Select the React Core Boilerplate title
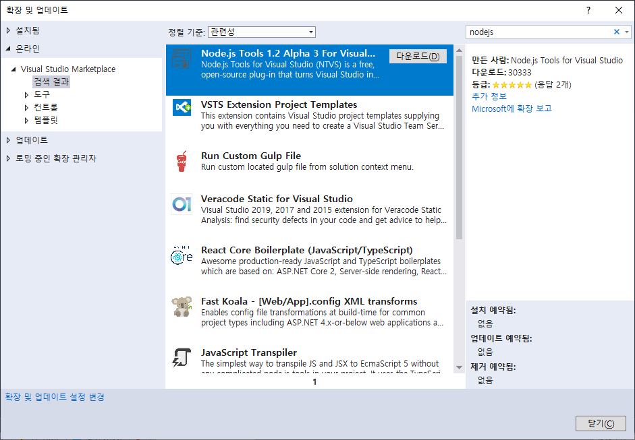 [307, 251]
